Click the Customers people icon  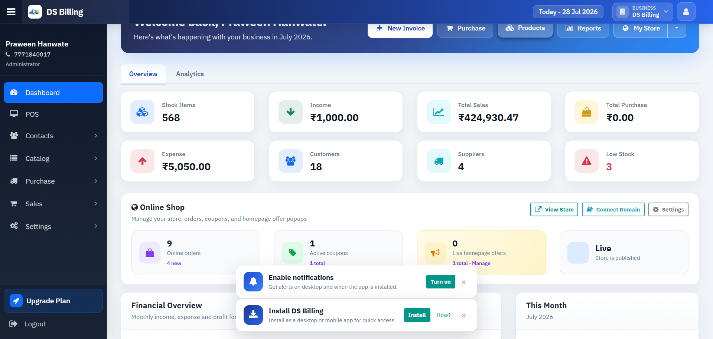[x=290, y=161]
